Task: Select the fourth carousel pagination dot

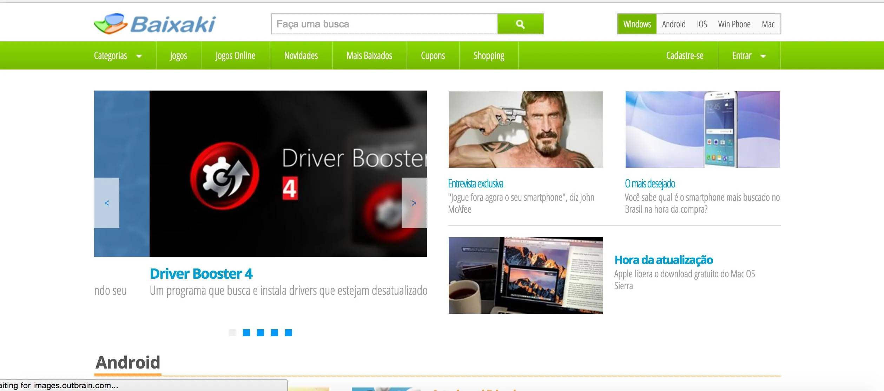Action: point(275,333)
